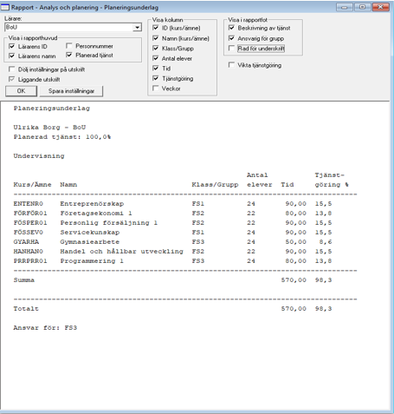Click the text Ulrika Borg - BoU
The width and height of the screenshot is (394, 414).
(49, 128)
